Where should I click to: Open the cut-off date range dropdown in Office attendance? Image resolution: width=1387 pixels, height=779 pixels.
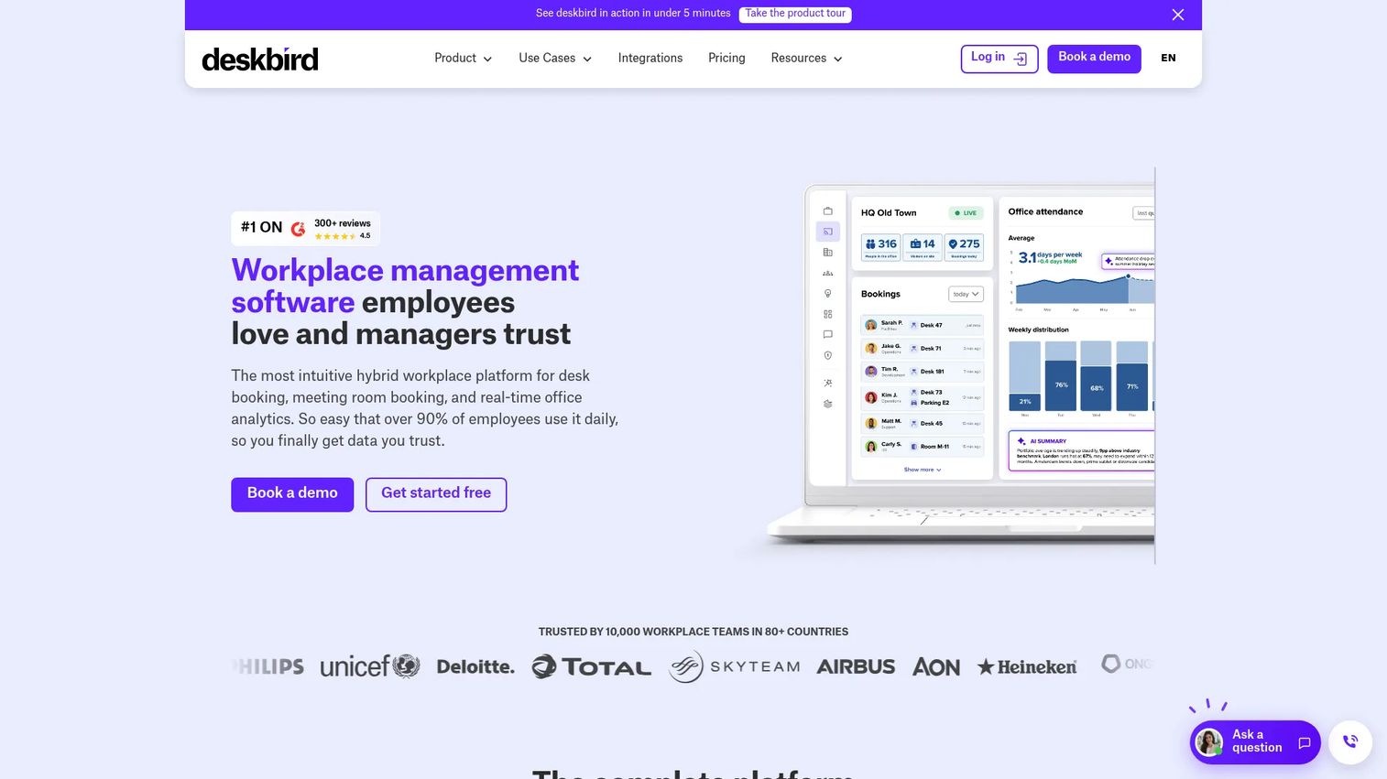[x=1143, y=213]
